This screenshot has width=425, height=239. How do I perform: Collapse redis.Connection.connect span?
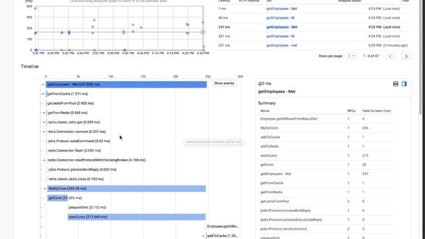click(44, 132)
